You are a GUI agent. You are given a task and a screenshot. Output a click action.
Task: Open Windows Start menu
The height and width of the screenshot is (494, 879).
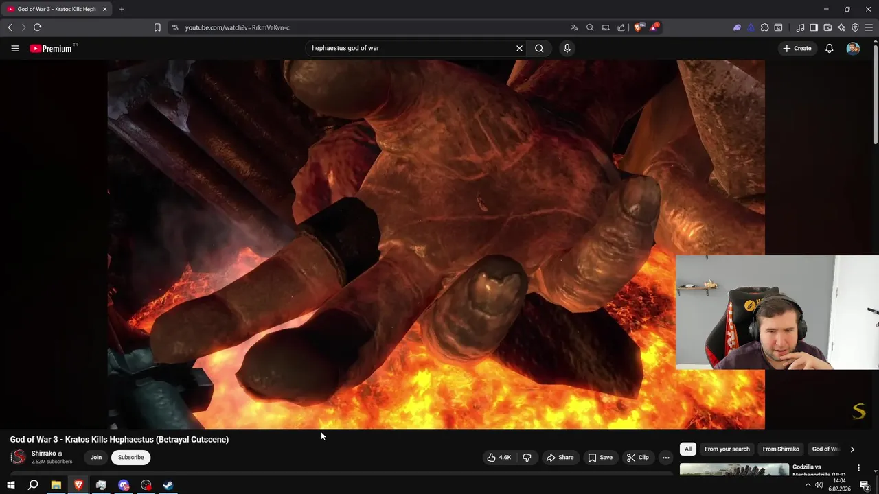pyautogui.click(x=10, y=485)
